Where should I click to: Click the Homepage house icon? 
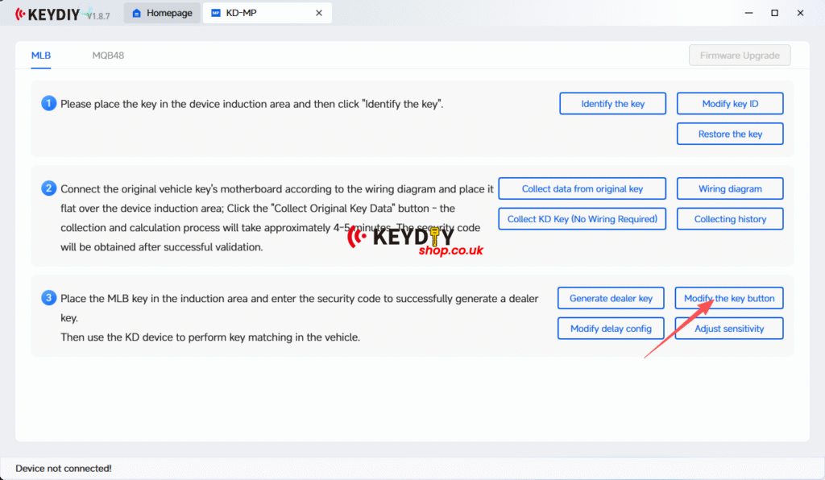tap(136, 13)
